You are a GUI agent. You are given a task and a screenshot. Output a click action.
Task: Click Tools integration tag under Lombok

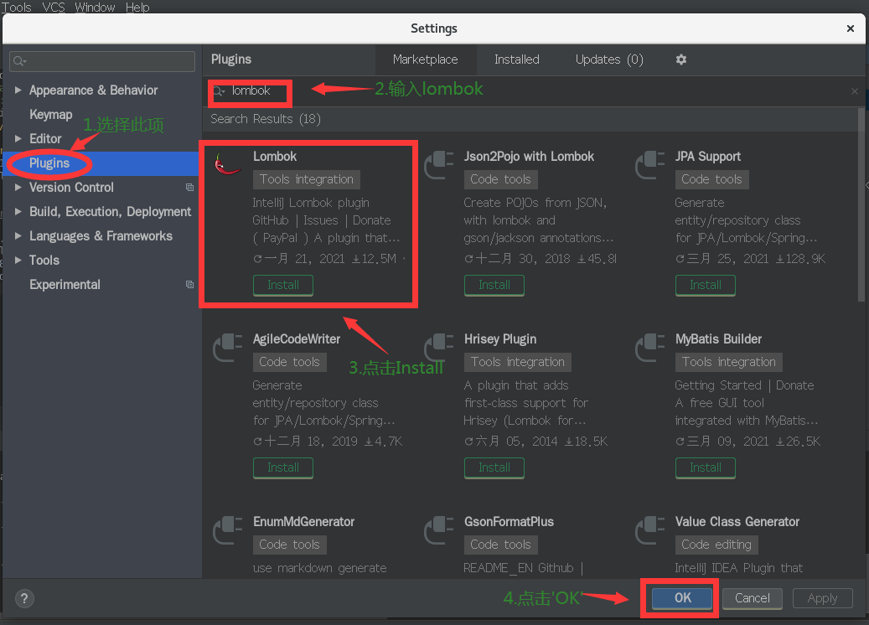[x=307, y=179]
